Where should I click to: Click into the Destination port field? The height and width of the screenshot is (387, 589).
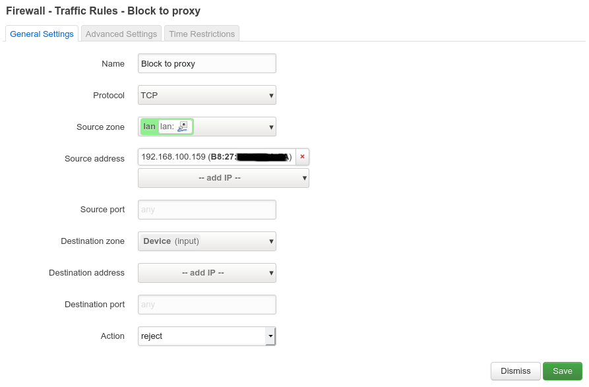(207, 305)
